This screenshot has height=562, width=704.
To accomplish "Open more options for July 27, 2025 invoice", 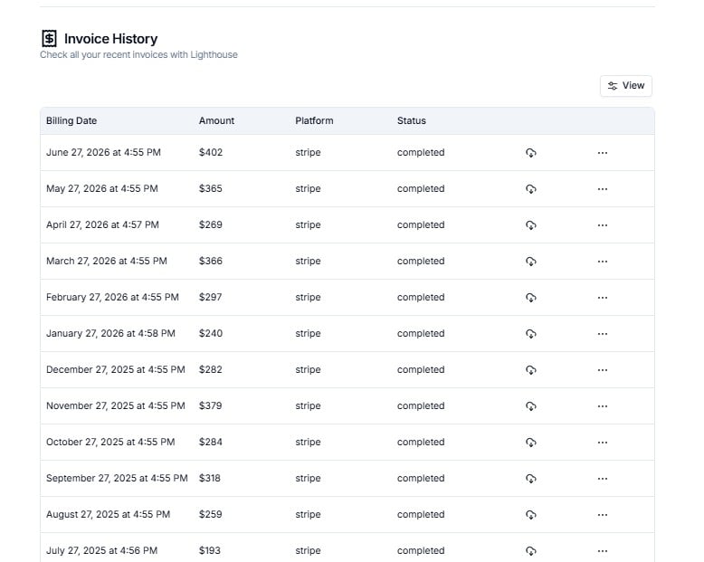I will [x=603, y=551].
